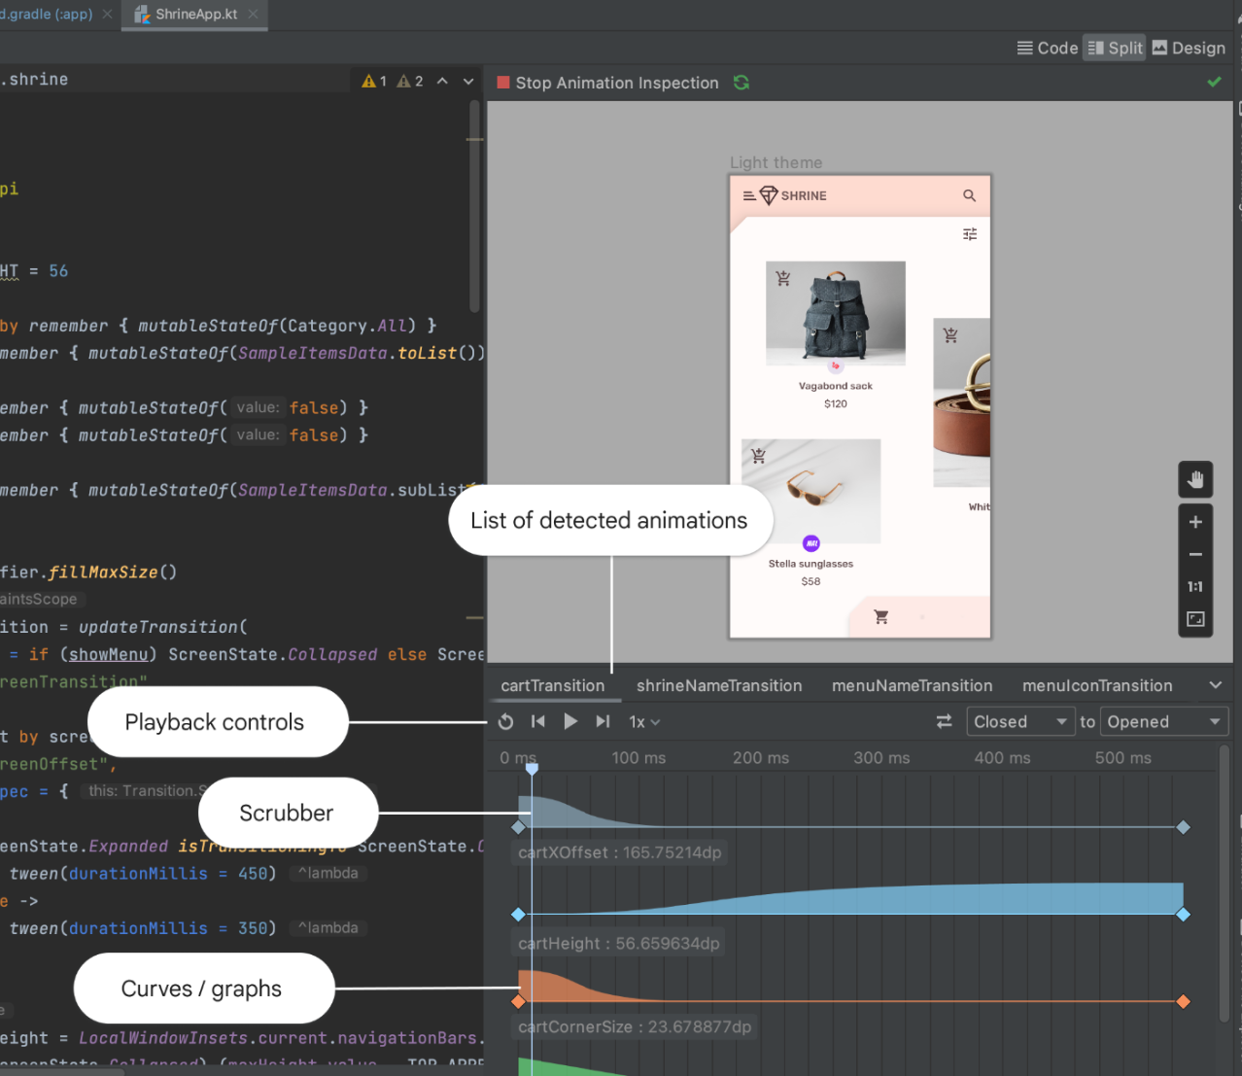Step to the animation end with skip-forward control
This screenshot has width=1242, height=1076.
point(602,721)
